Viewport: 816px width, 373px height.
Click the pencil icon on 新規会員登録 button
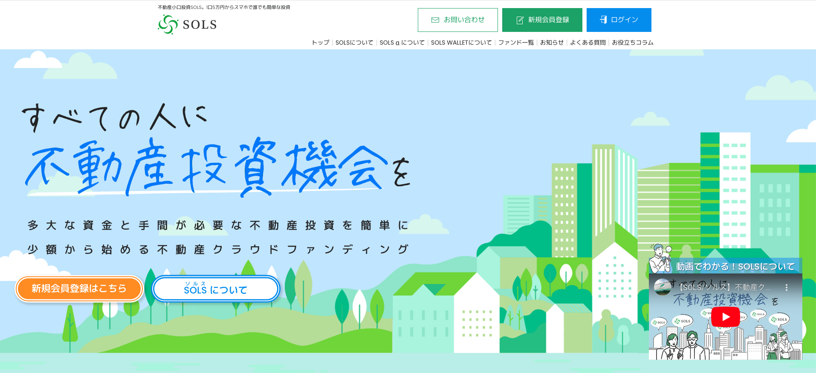[x=520, y=20]
